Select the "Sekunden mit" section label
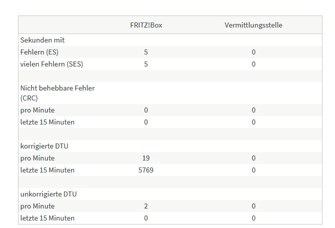Screen dimensions: 335x228 click(x=43, y=40)
